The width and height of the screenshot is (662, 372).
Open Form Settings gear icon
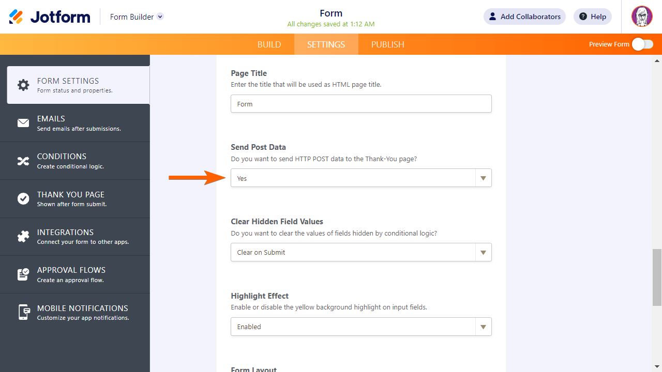pos(23,85)
